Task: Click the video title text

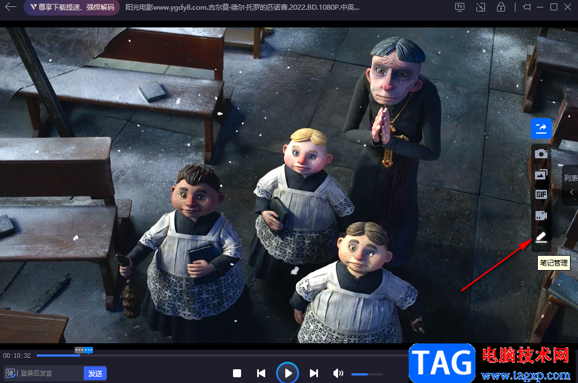Action: tap(242, 7)
